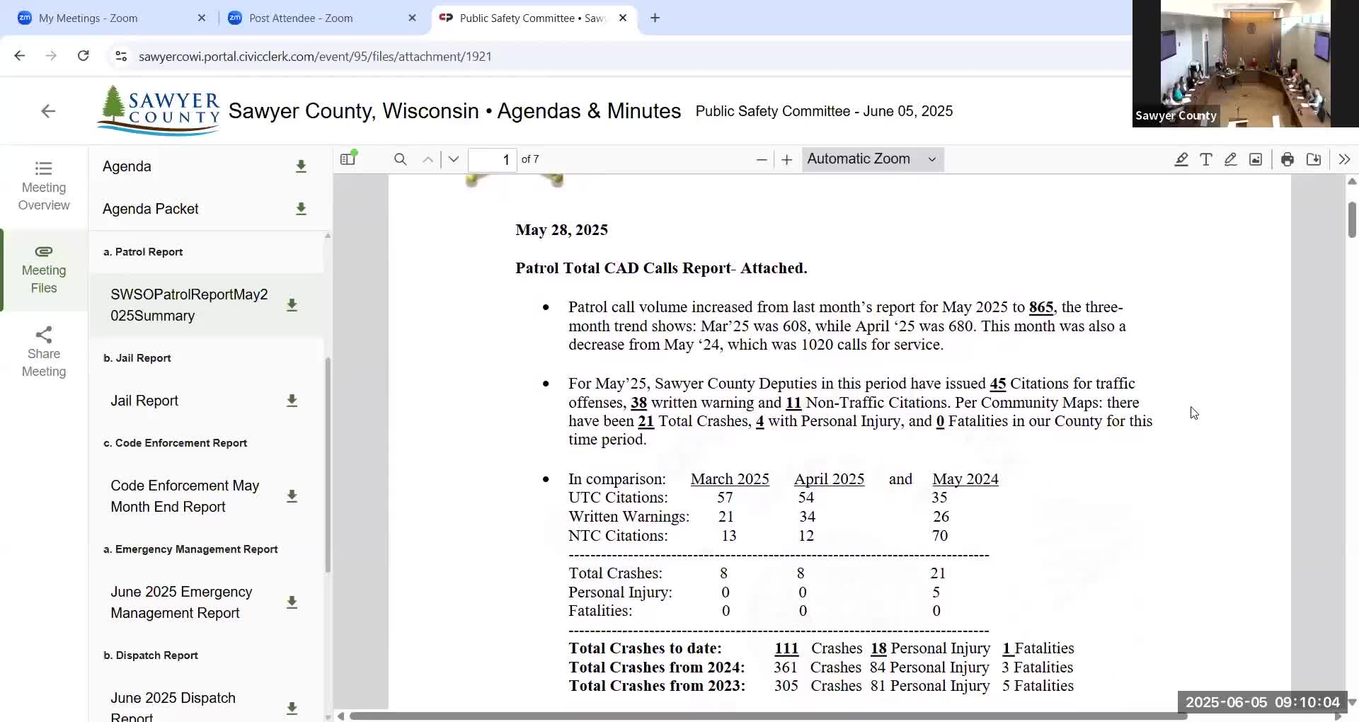
Task: Click the PDF zoom in plus button
Action: (x=786, y=159)
